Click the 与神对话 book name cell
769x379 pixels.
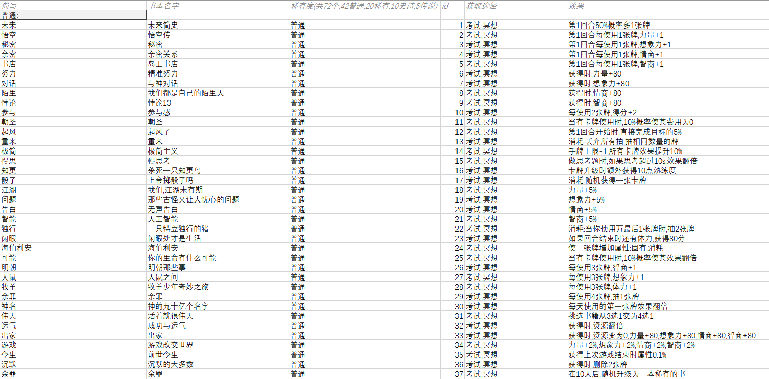point(218,83)
